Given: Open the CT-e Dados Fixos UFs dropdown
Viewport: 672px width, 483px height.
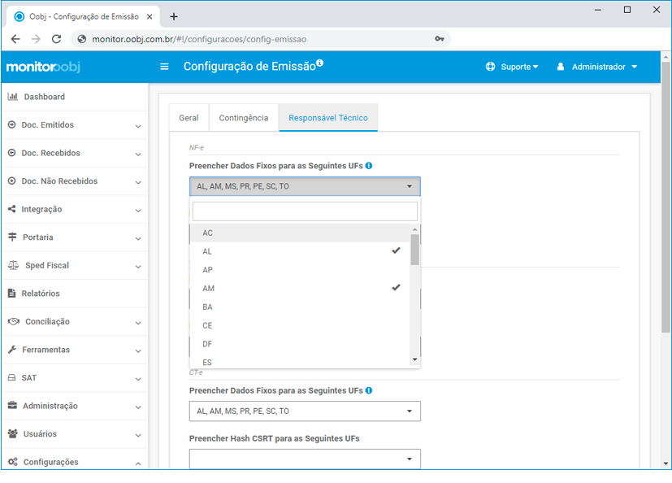Looking at the screenshot, I should (x=305, y=411).
